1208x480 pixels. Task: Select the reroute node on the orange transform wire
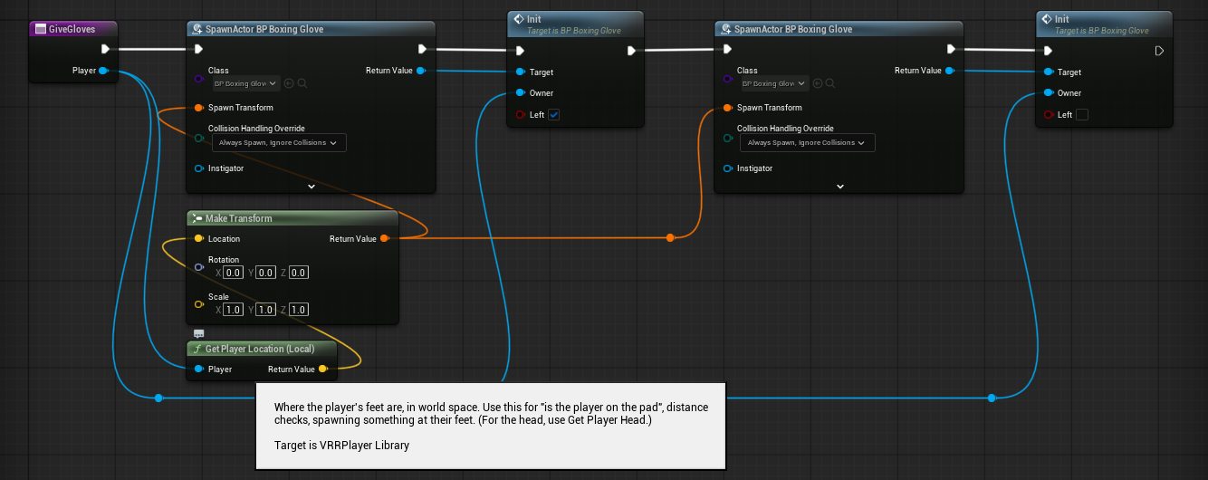click(670, 238)
